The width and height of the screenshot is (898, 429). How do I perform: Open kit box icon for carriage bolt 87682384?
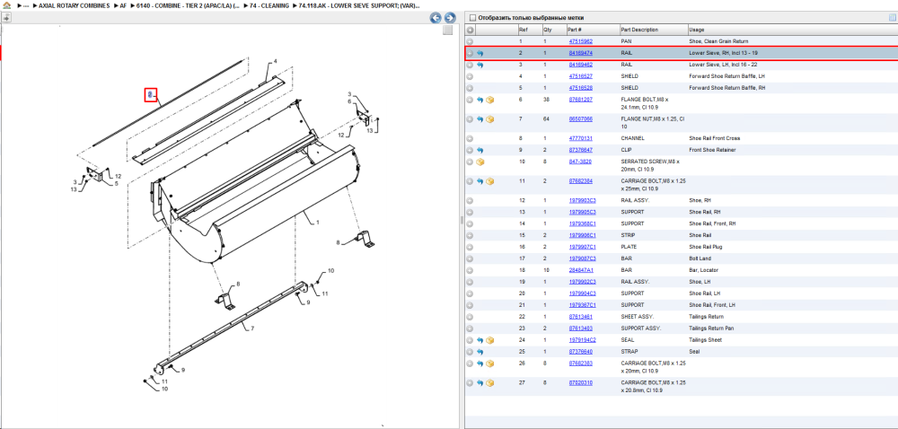(x=489, y=181)
